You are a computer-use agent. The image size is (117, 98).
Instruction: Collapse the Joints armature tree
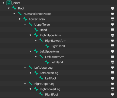(x=4, y=3)
